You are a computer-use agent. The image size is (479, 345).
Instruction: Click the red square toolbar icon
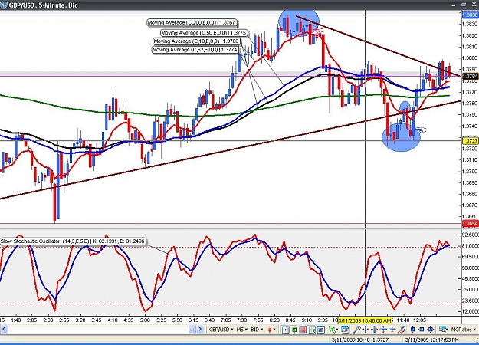point(303,330)
